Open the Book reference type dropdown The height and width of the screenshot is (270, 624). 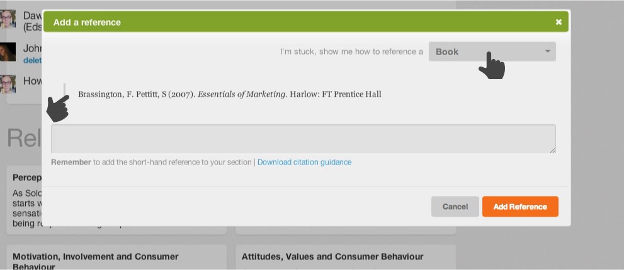492,51
